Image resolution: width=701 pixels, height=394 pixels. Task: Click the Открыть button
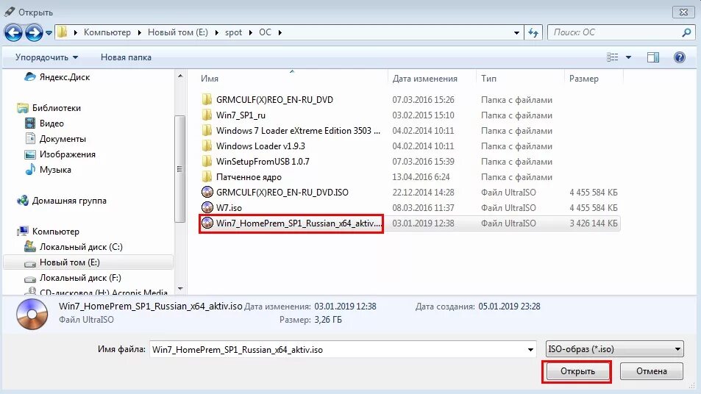pyautogui.click(x=577, y=371)
